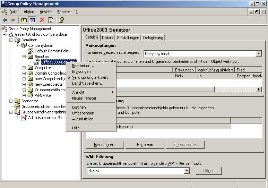Image resolution: width=268 pixels, height=188 pixels.
Task: Click the Group Policy Management root icon in the tree
Action: tap(5, 29)
